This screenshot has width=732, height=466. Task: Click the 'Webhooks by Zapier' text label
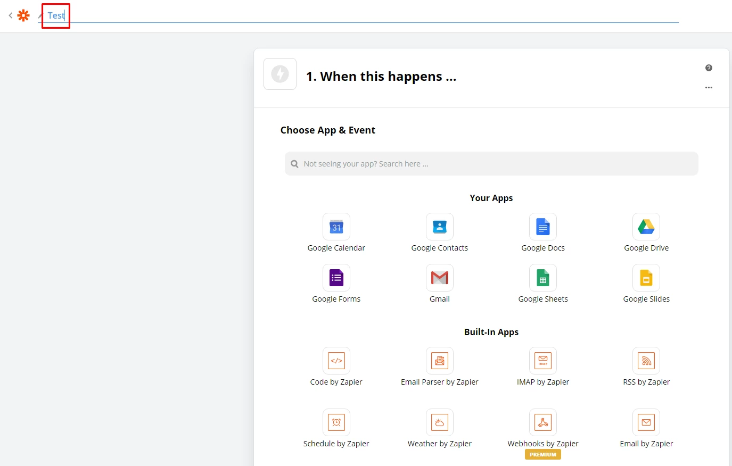(543, 444)
